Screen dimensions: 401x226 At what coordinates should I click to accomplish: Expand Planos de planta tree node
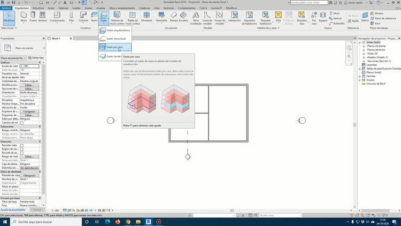pyautogui.click(x=364, y=46)
